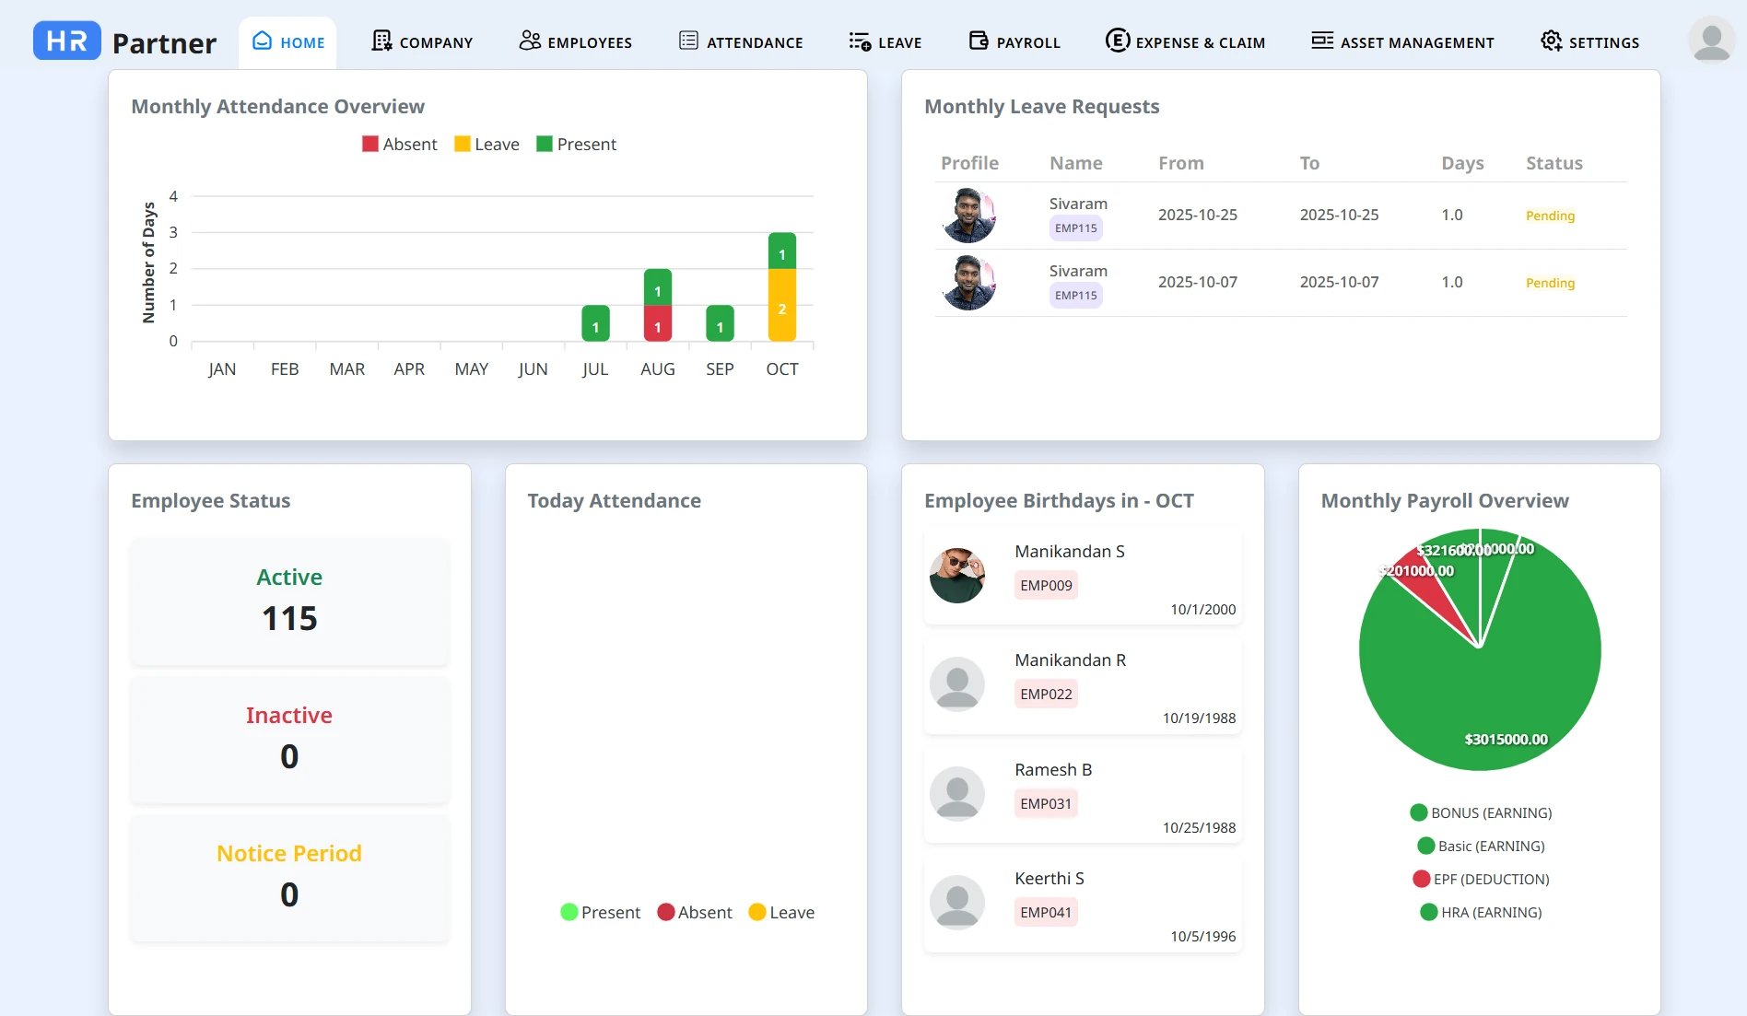Select Manikandan S birthday card photo
Screen dimensions: 1747x1016
[957, 576]
